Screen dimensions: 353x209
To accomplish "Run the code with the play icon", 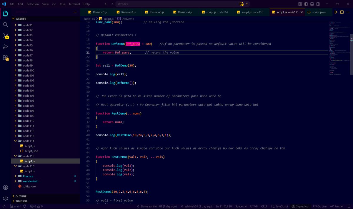I will point(336,12).
